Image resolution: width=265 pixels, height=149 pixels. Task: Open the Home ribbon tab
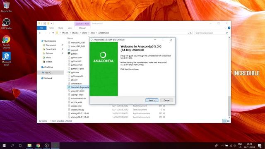(51, 28)
